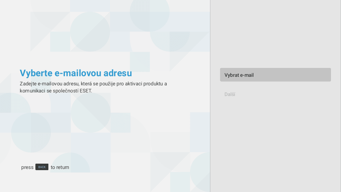Click the press BACK to return hint
341x192 pixels.
point(45,167)
